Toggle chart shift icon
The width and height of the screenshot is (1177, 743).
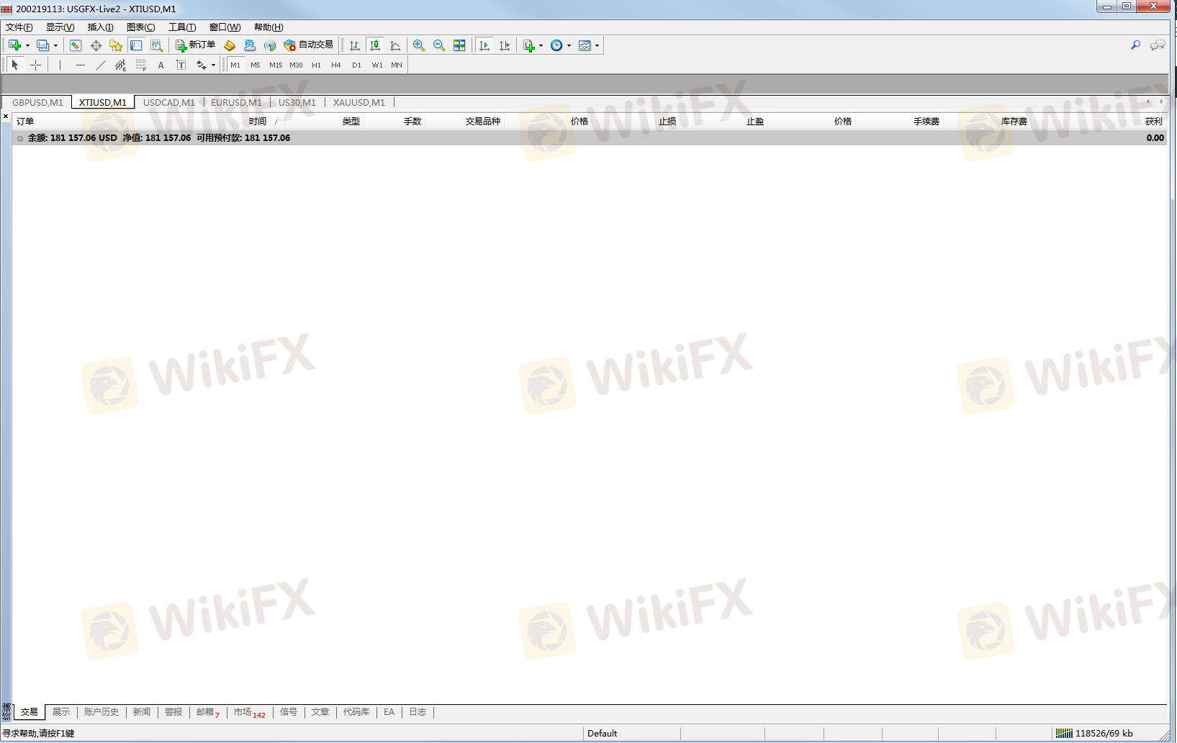click(505, 45)
